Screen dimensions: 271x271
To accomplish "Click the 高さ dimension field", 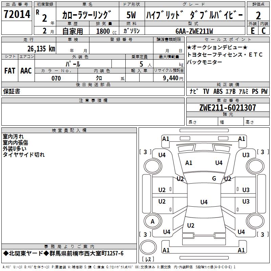I will 257,122.
